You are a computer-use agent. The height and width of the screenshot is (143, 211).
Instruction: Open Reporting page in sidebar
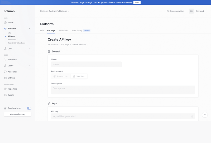point(12,89)
